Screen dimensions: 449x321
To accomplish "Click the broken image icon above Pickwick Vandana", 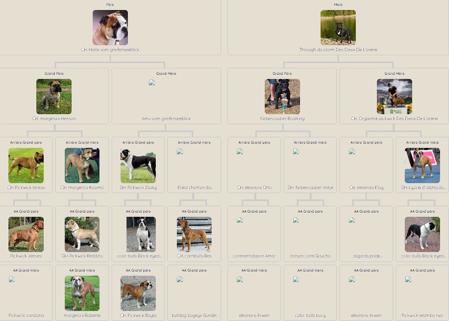I will tap(12, 279).
